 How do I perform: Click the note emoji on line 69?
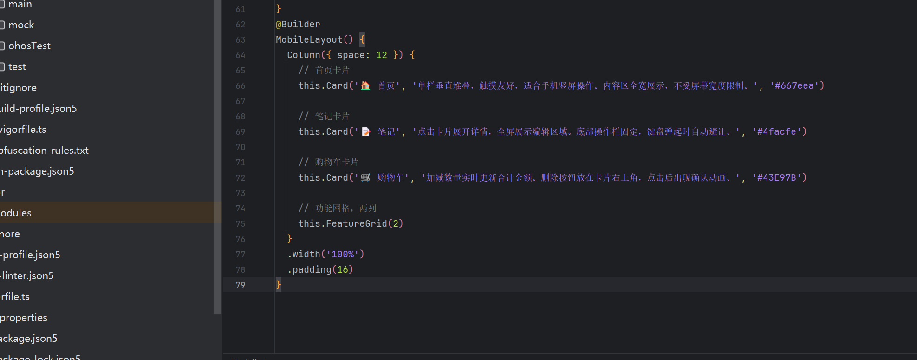[366, 131]
